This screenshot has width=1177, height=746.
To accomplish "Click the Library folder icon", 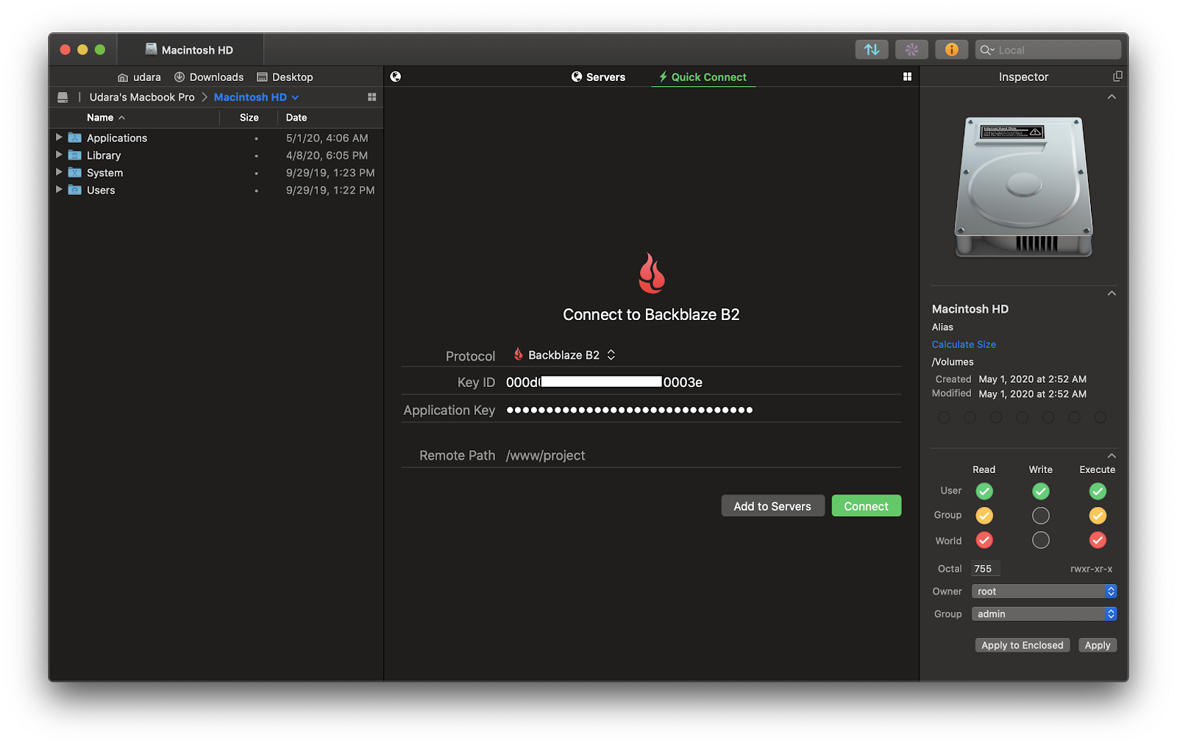I will pyautogui.click(x=75, y=155).
